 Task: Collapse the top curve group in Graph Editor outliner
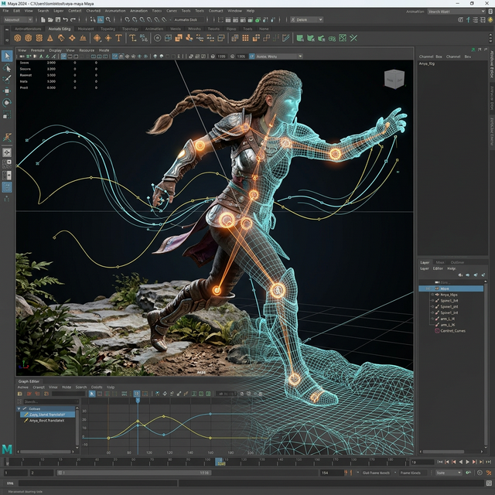click(x=19, y=408)
